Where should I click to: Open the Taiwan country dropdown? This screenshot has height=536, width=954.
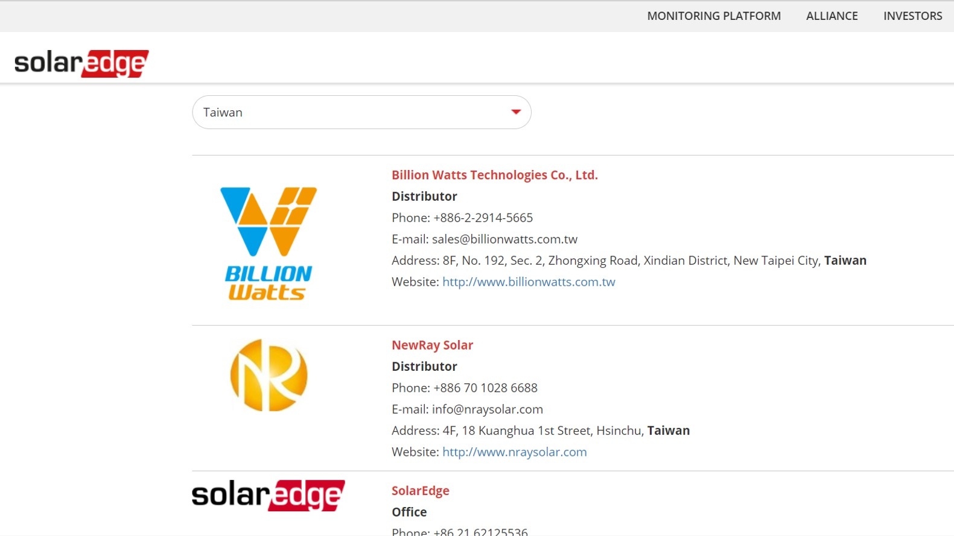pyautogui.click(x=361, y=112)
